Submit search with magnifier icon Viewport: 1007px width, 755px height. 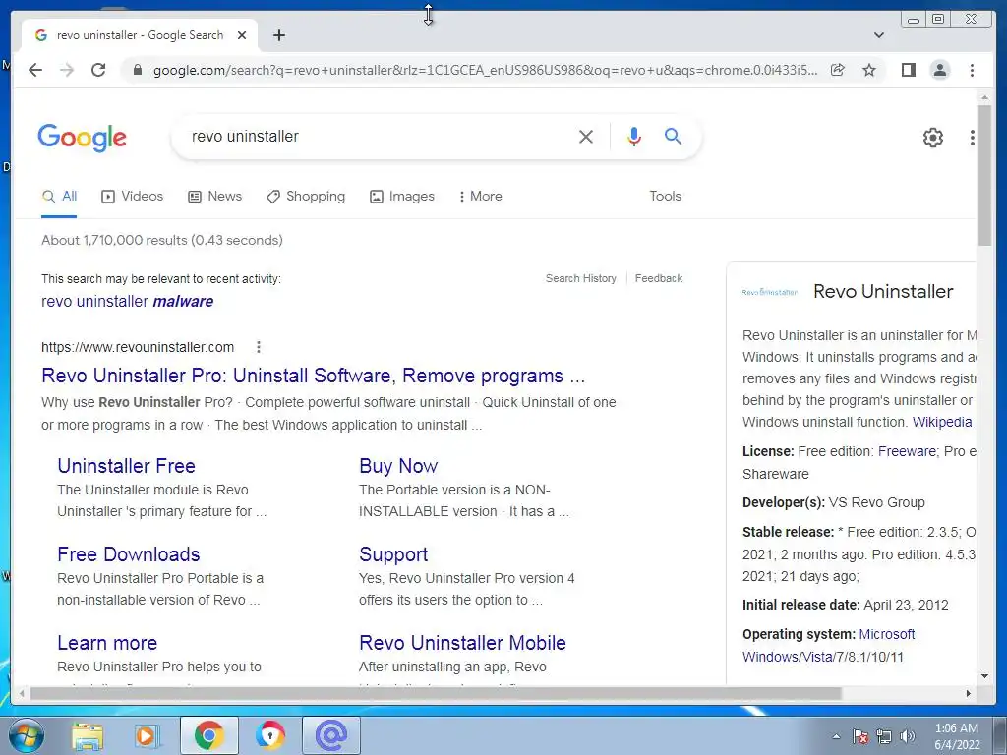click(x=673, y=136)
